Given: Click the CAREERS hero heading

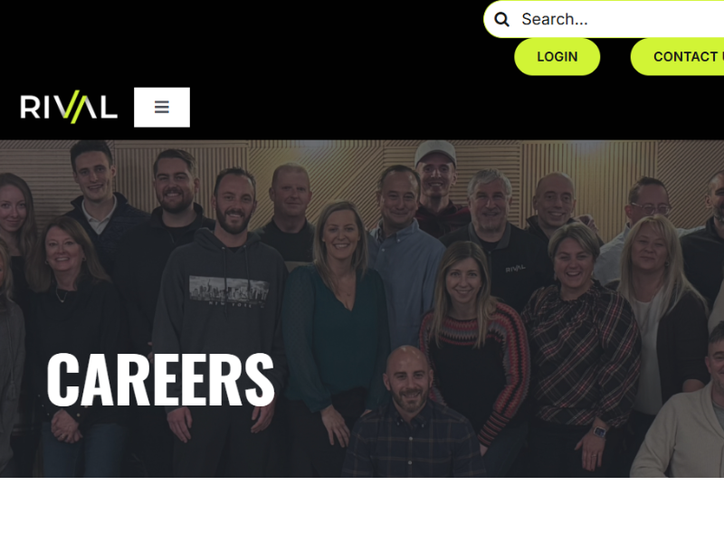Looking at the screenshot, I should pos(160,379).
